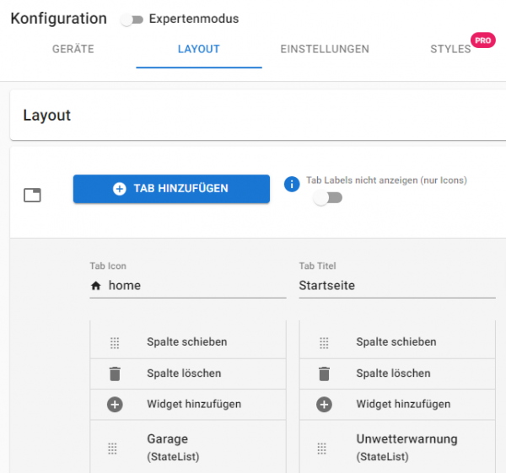Viewport: 506px width, 473px height.
Task: Click Spalte löschen label in Garage column
Action: [x=184, y=374]
